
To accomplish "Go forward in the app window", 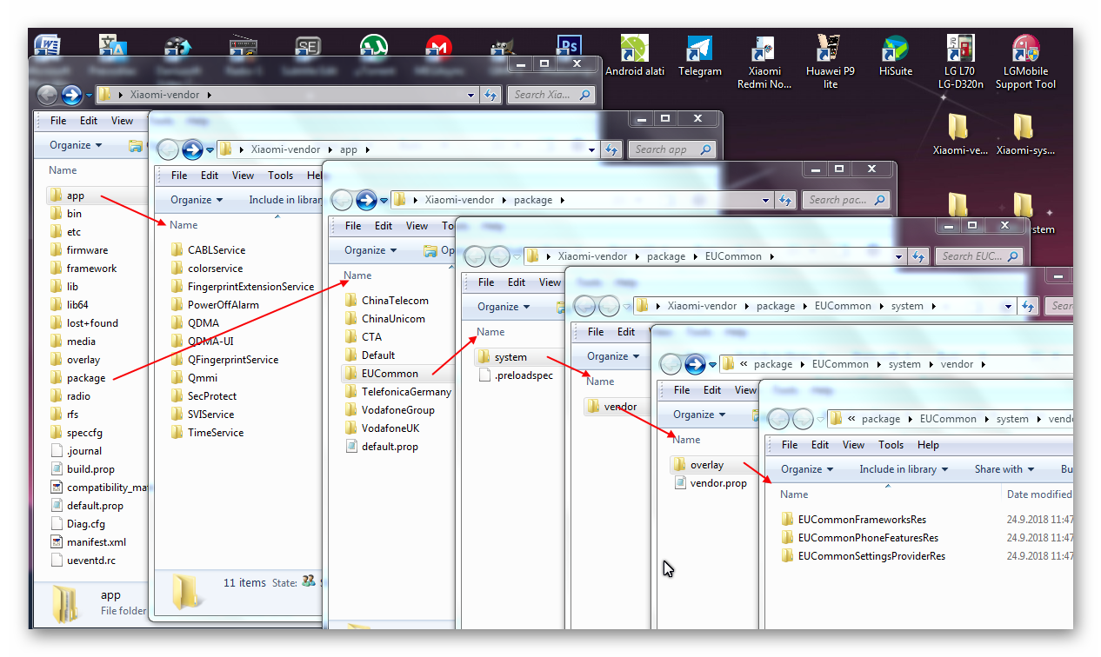I will (x=191, y=149).
